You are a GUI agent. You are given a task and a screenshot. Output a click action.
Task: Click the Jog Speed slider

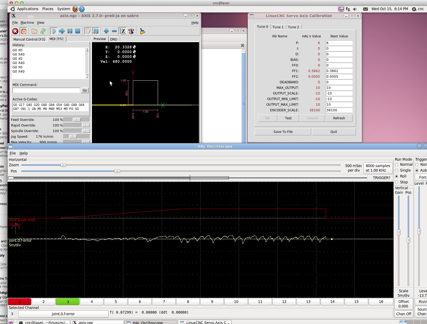click(76, 137)
